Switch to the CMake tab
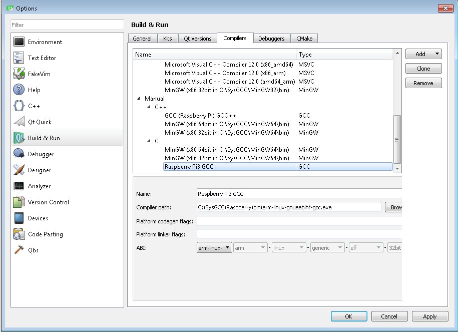458x332 pixels. pos(304,39)
